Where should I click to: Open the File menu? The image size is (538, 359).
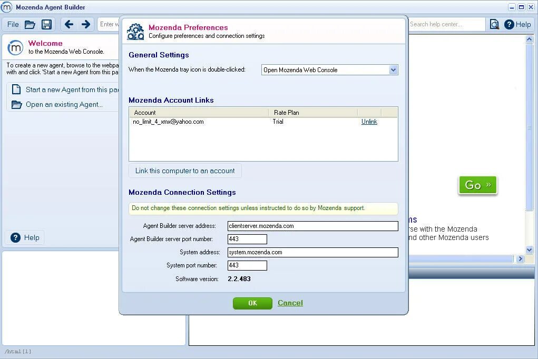point(13,24)
